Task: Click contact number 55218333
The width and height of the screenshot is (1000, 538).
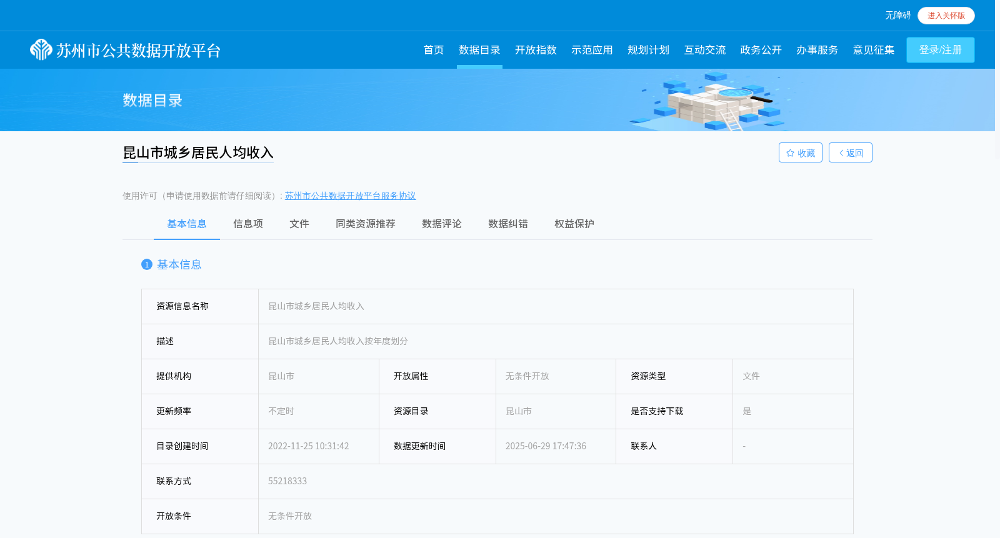Action: coord(287,481)
